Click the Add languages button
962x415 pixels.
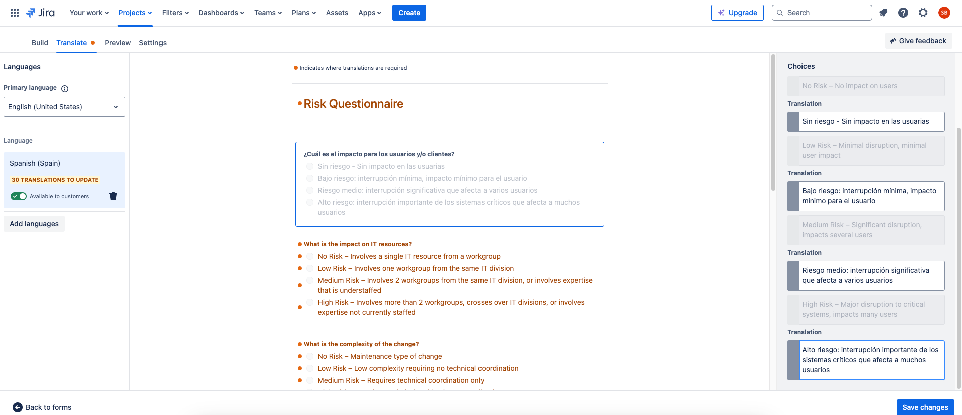click(34, 224)
